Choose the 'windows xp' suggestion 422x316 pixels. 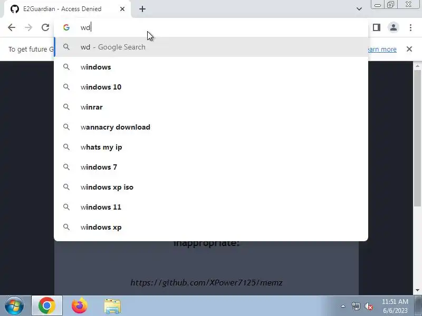tap(211, 227)
